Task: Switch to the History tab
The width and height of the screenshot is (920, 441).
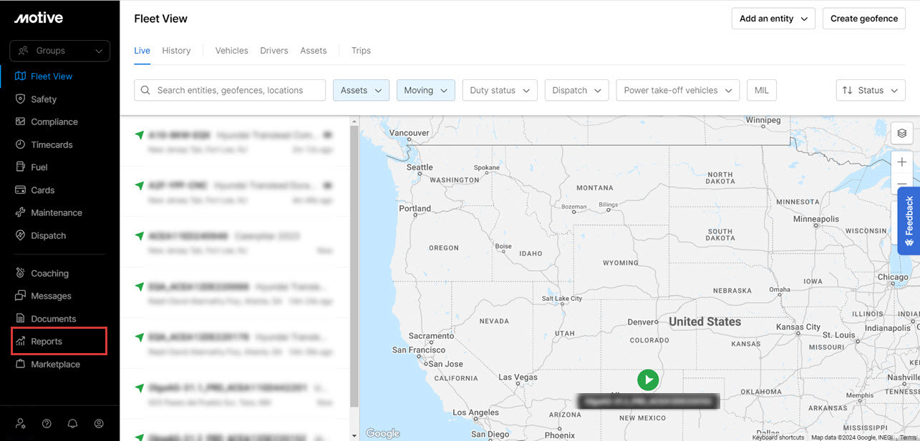Action: point(176,51)
